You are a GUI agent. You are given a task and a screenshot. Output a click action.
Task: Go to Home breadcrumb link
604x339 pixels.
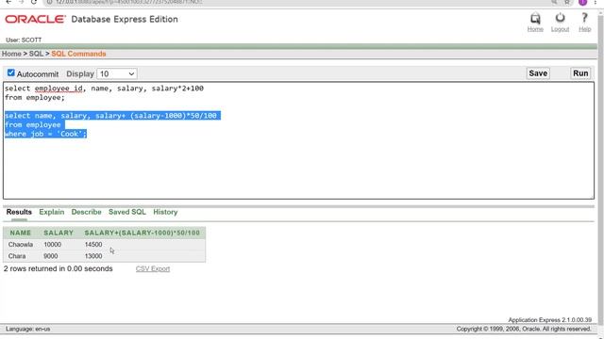[x=11, y=54]
